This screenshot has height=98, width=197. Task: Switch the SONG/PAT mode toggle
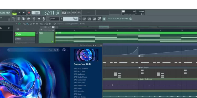pos(14,13)
